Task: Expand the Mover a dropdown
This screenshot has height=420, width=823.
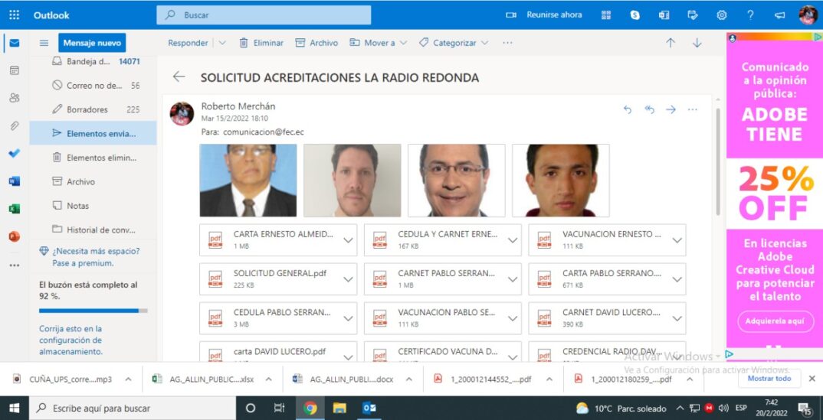Action: (403, 43)
